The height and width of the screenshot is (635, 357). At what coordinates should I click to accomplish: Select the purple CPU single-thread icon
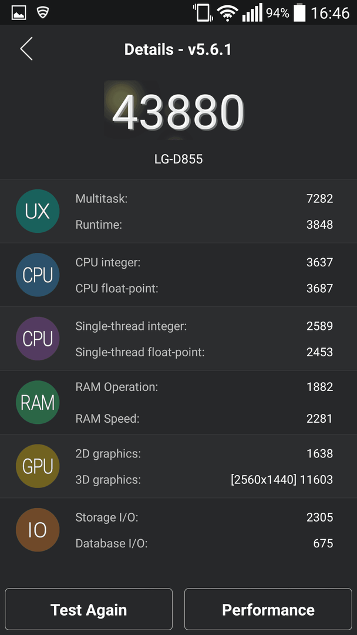38,339
